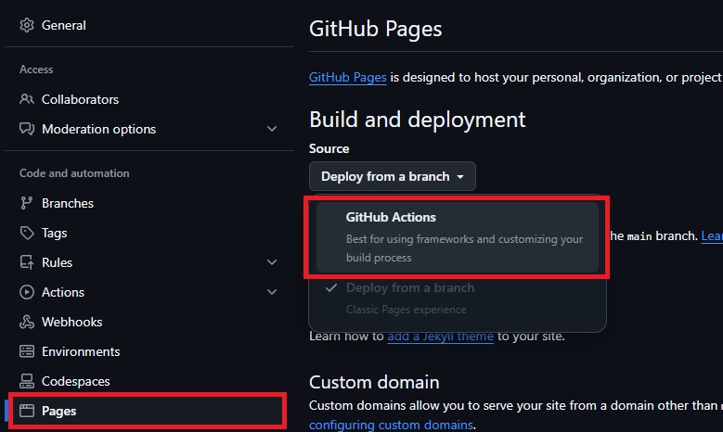Follow the add a Jekyll theme link
This screenshot has width=723, height=432.
440,336
